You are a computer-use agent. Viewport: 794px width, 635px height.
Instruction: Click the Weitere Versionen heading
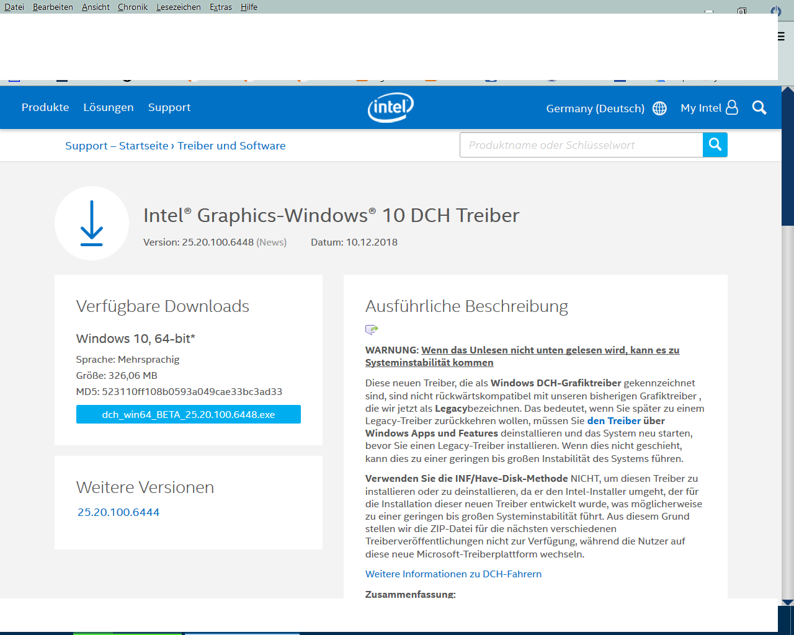pos(145,487)
